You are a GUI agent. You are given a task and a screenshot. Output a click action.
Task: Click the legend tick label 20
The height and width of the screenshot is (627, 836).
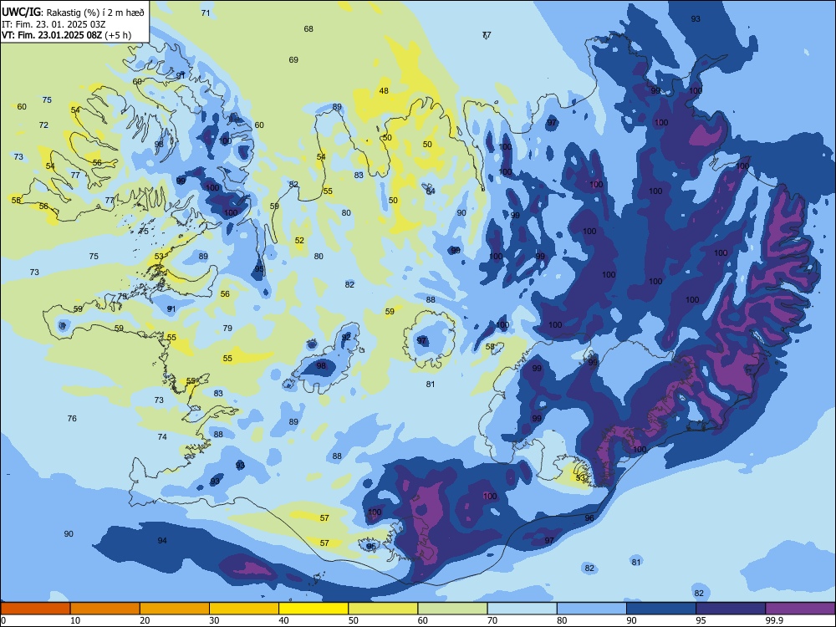[x=145, y=620]
